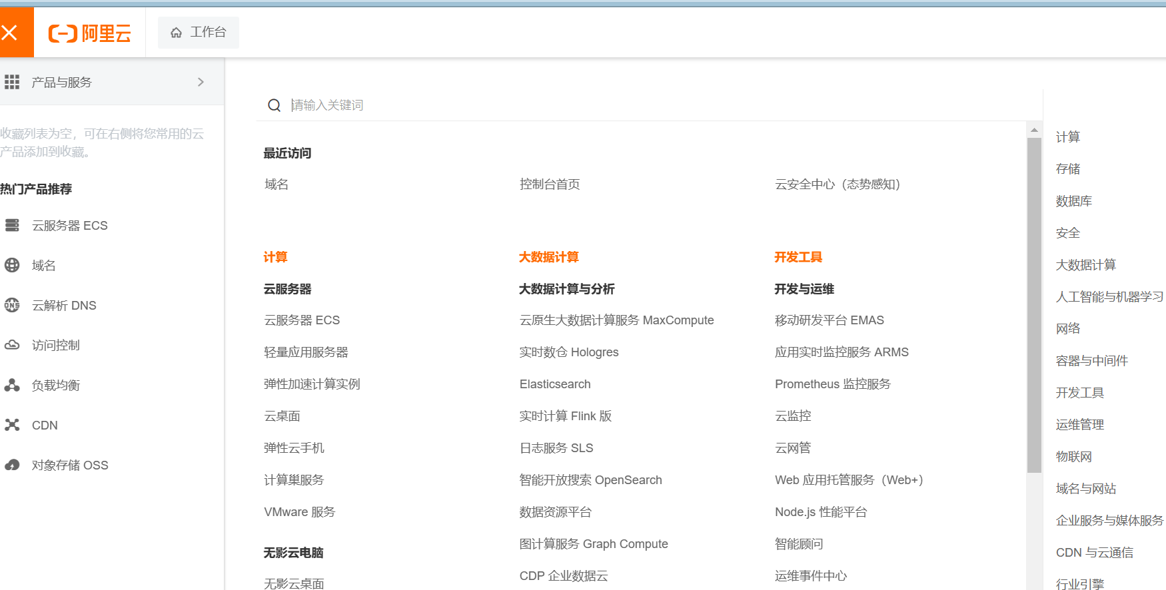Jump to 网络 category
Screen dimensions: 1166x590
coord(1068,329)
